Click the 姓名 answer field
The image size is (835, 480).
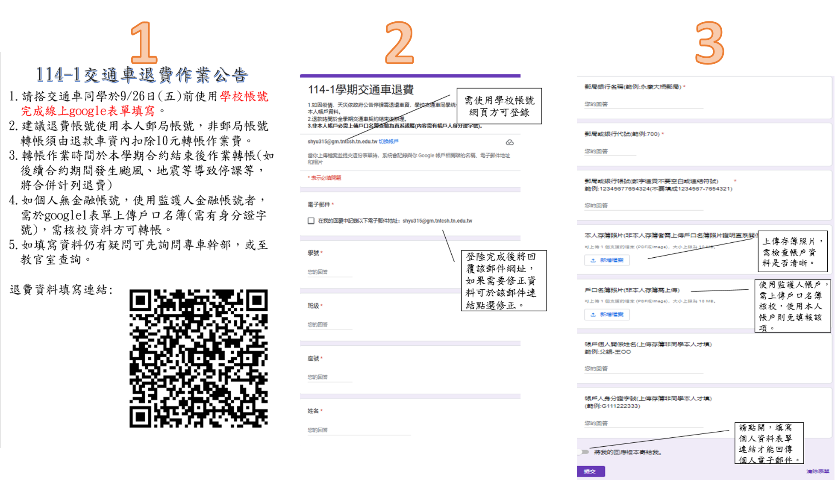pos(358,430)
